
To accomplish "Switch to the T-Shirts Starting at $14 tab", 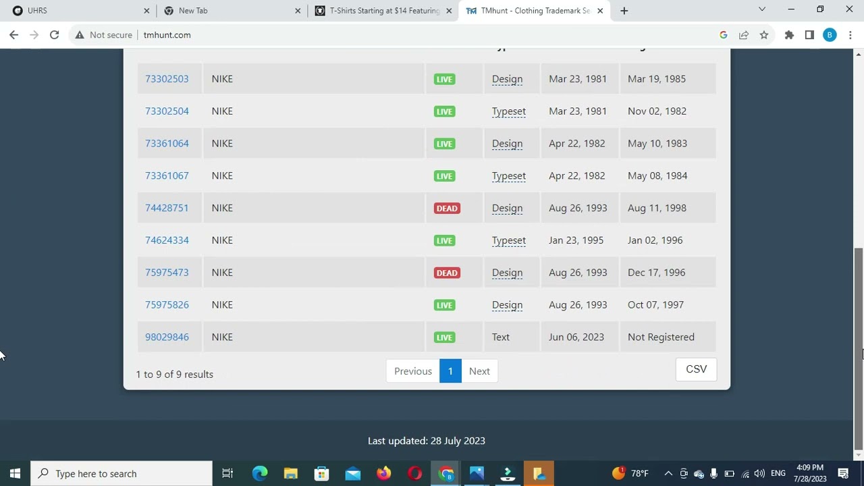I will (382, 11).
